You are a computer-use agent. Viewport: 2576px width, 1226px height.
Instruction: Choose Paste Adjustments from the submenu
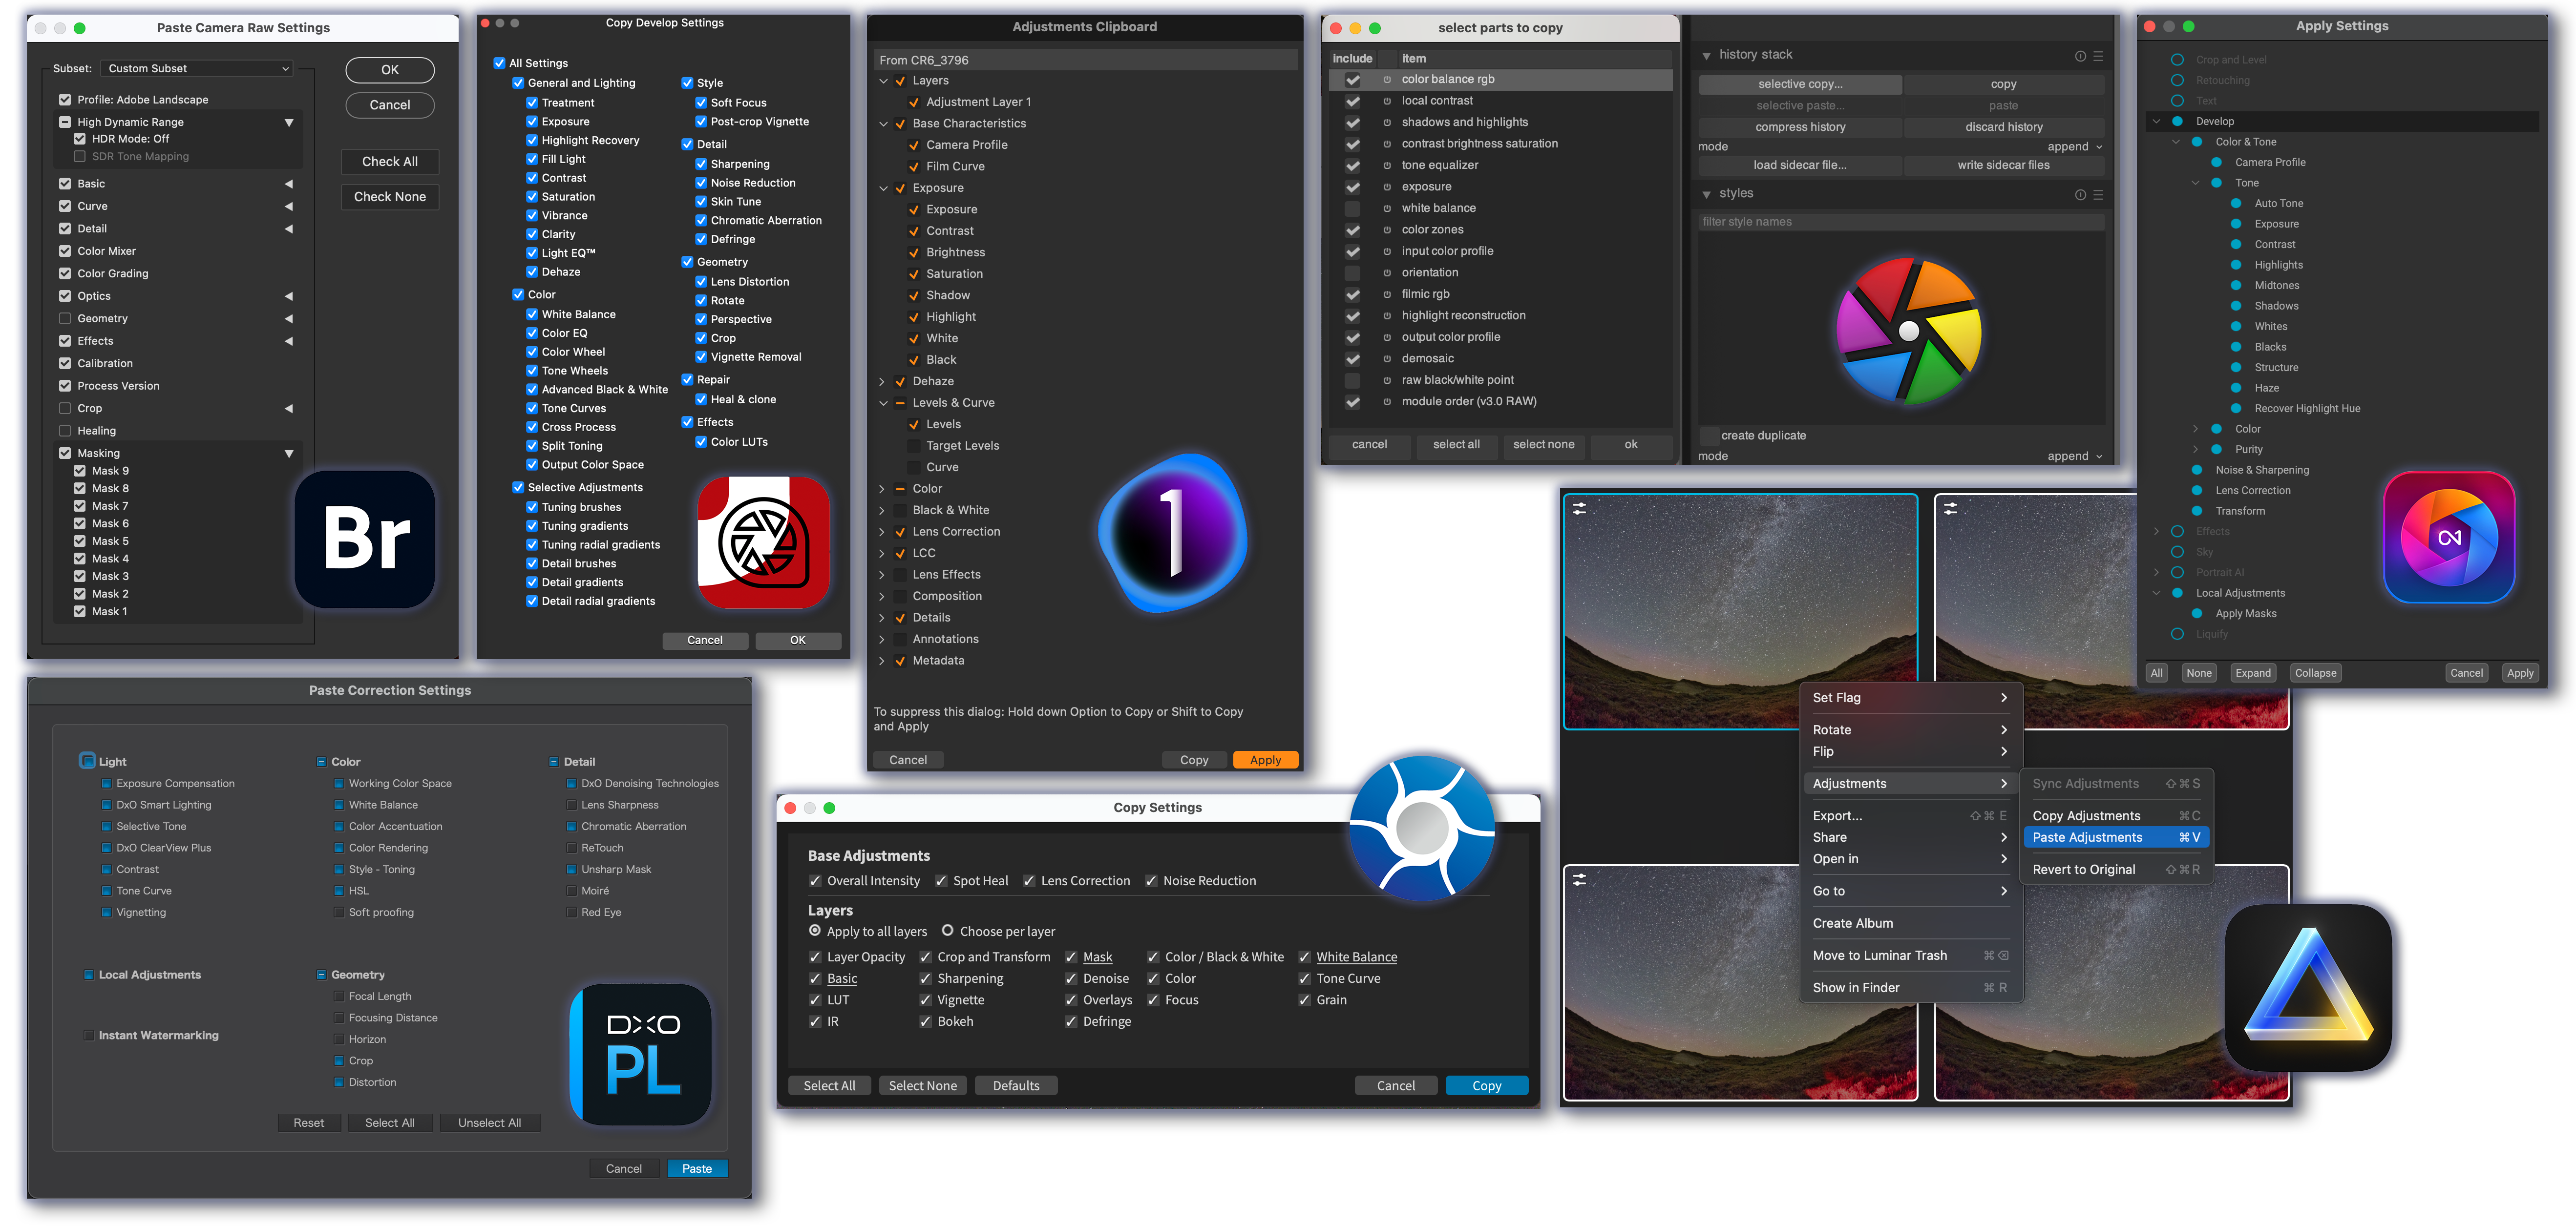(2087, 838)
